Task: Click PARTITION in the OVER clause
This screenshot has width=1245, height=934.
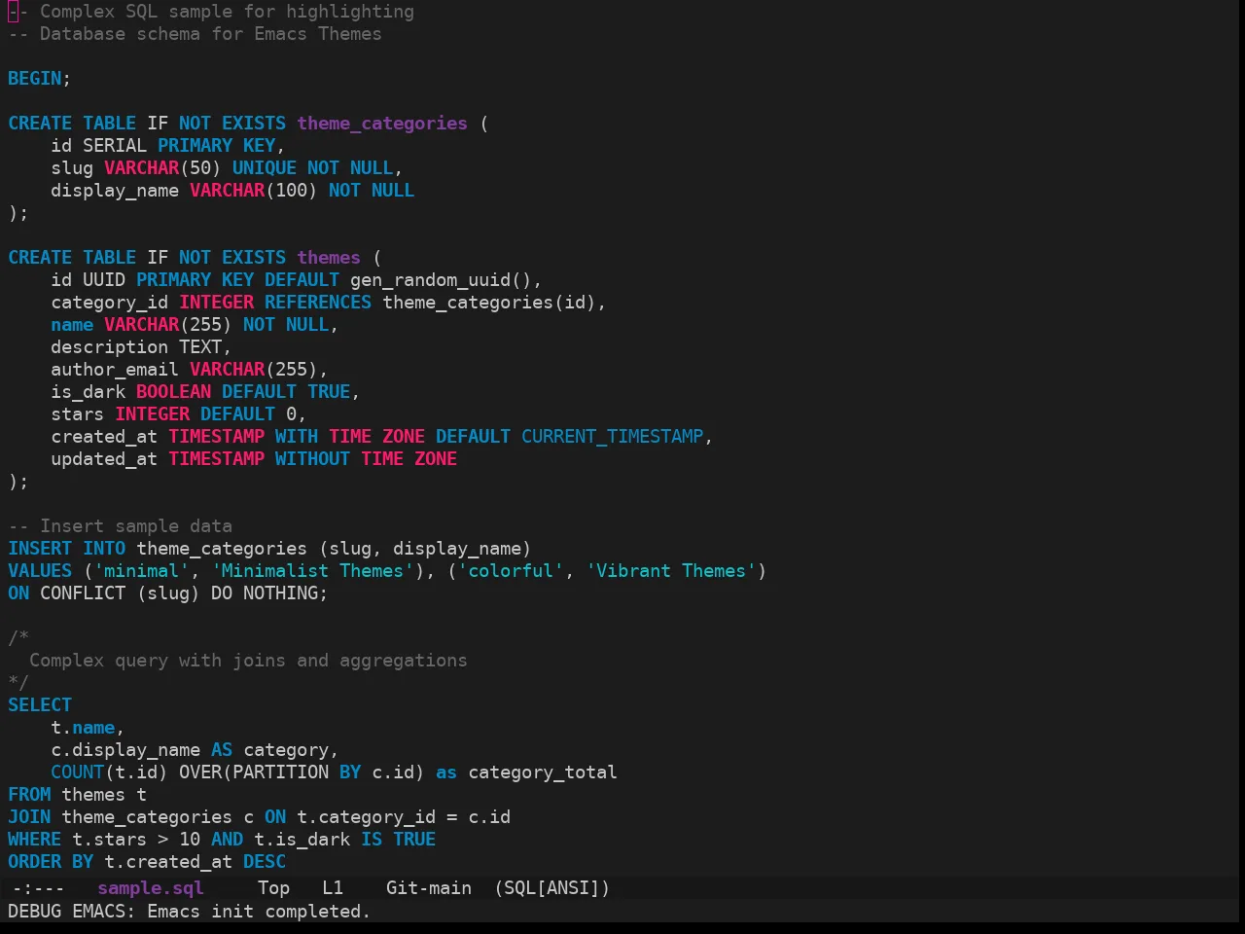Action: 280,772
